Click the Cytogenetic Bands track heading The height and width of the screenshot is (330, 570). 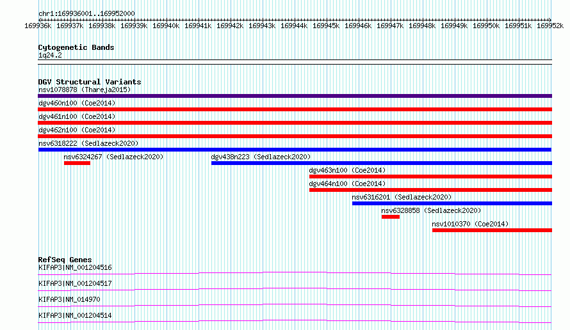[x=76, y=47]
